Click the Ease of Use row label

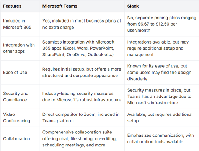point(15,73)
